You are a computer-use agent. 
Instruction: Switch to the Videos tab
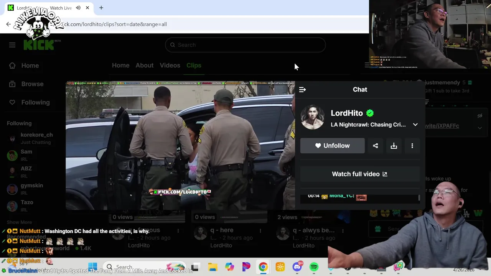click(x=170, y=65)
